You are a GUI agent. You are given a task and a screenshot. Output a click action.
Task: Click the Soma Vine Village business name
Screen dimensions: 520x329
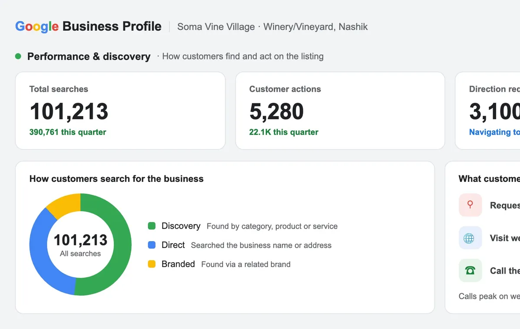pos(216,27)
